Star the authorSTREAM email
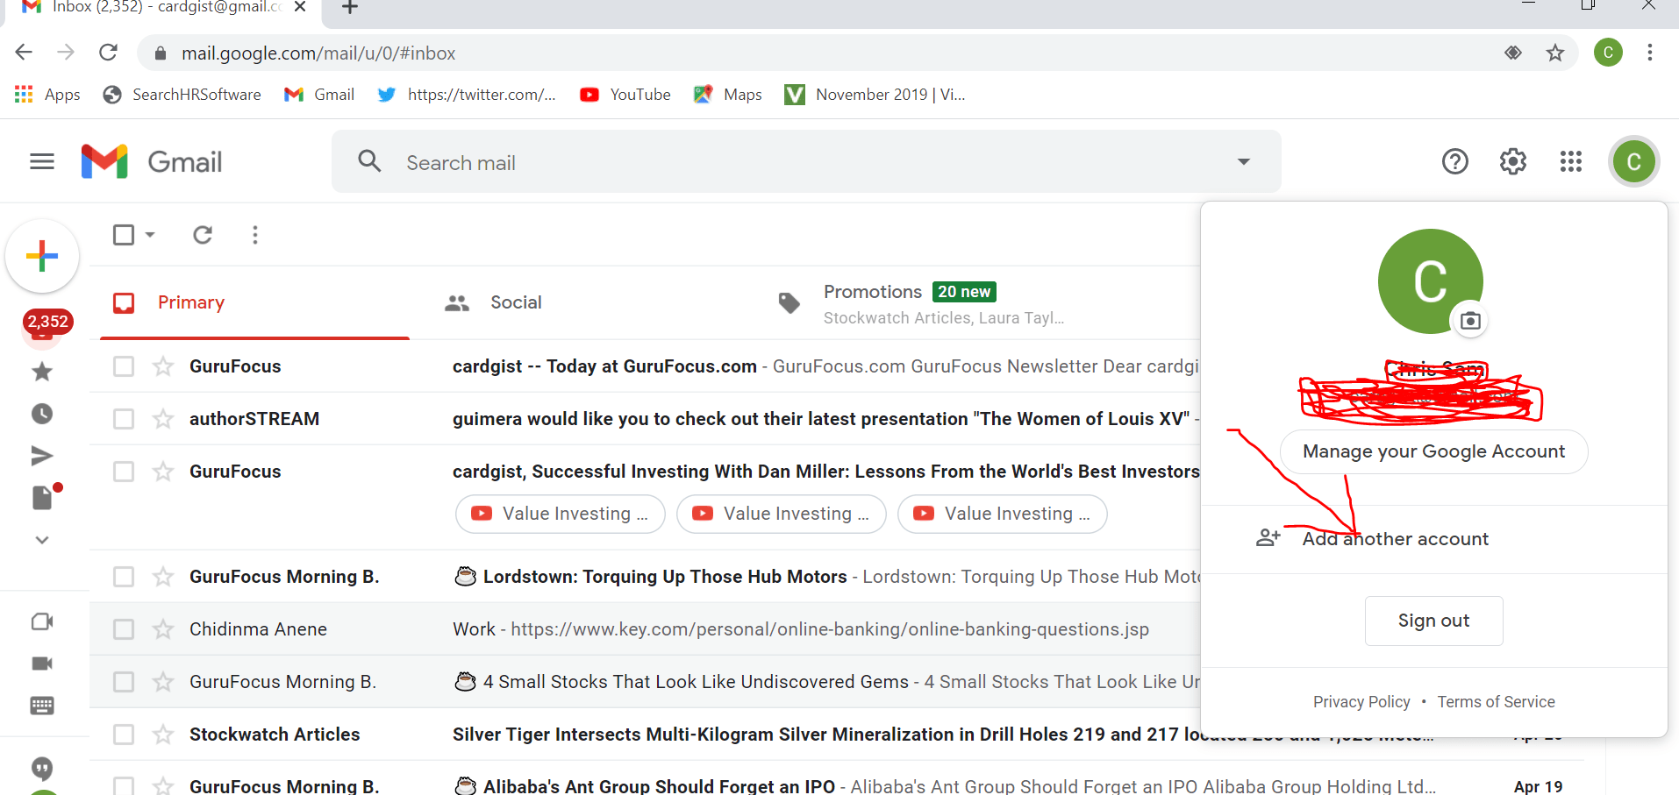This screenshot has height=795, width=1679. tap(163, 418)
